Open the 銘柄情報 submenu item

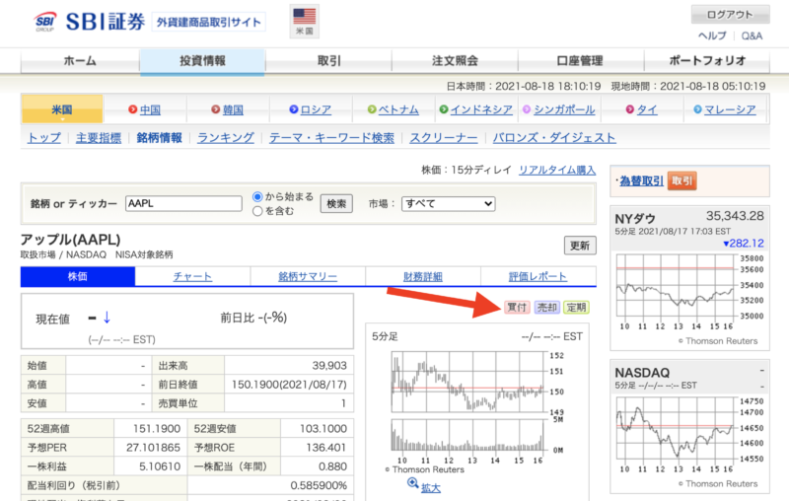click(x=159, y=138)
